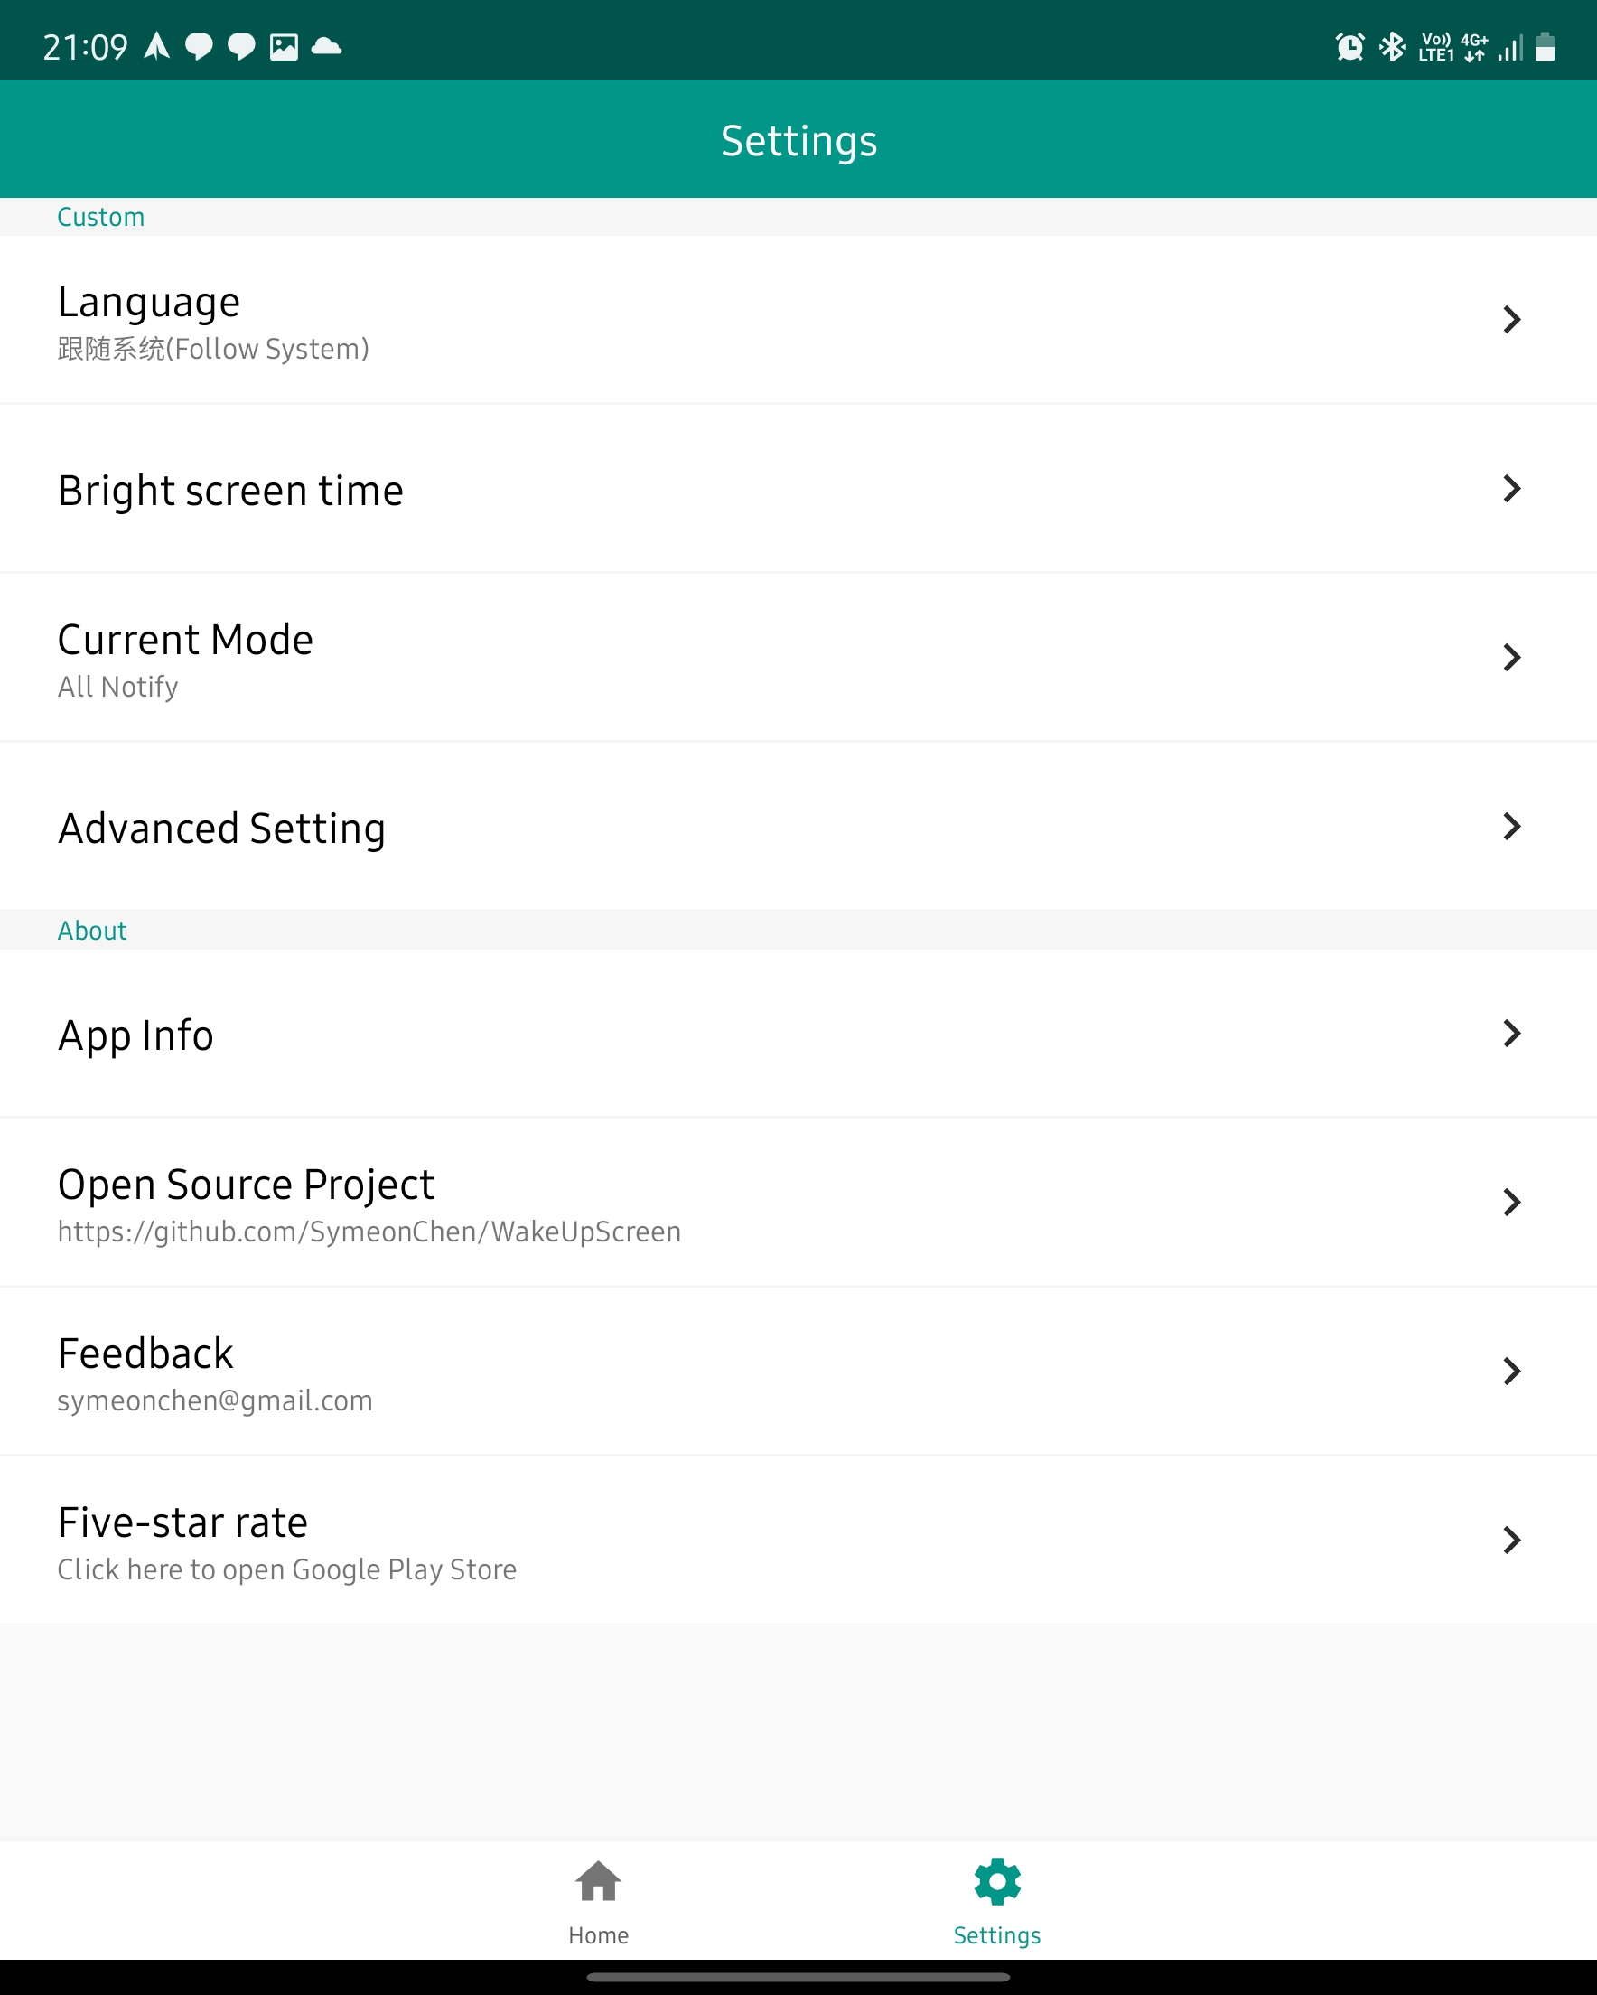Open the Advanced Setting chevron arrow

coord(1512,827)
